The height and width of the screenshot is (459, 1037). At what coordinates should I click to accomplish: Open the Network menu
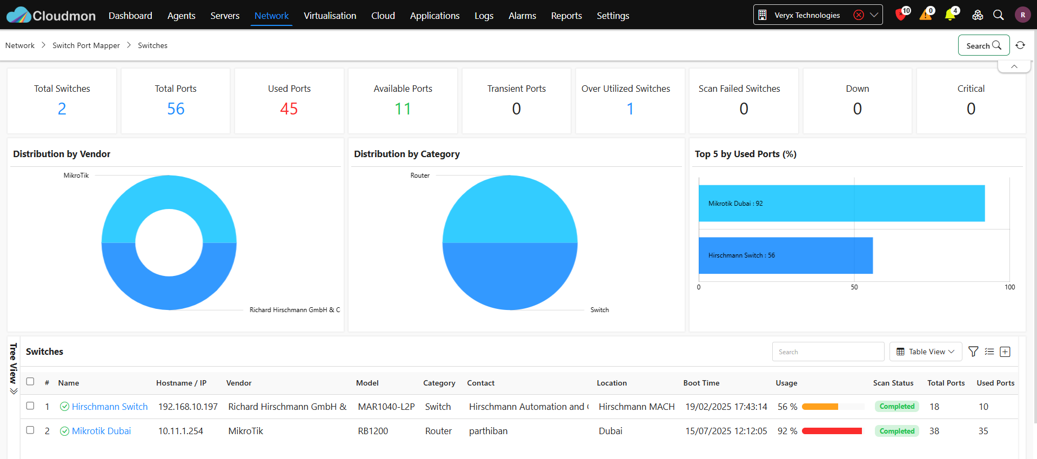pyautogui.click(x=271, y=16)
